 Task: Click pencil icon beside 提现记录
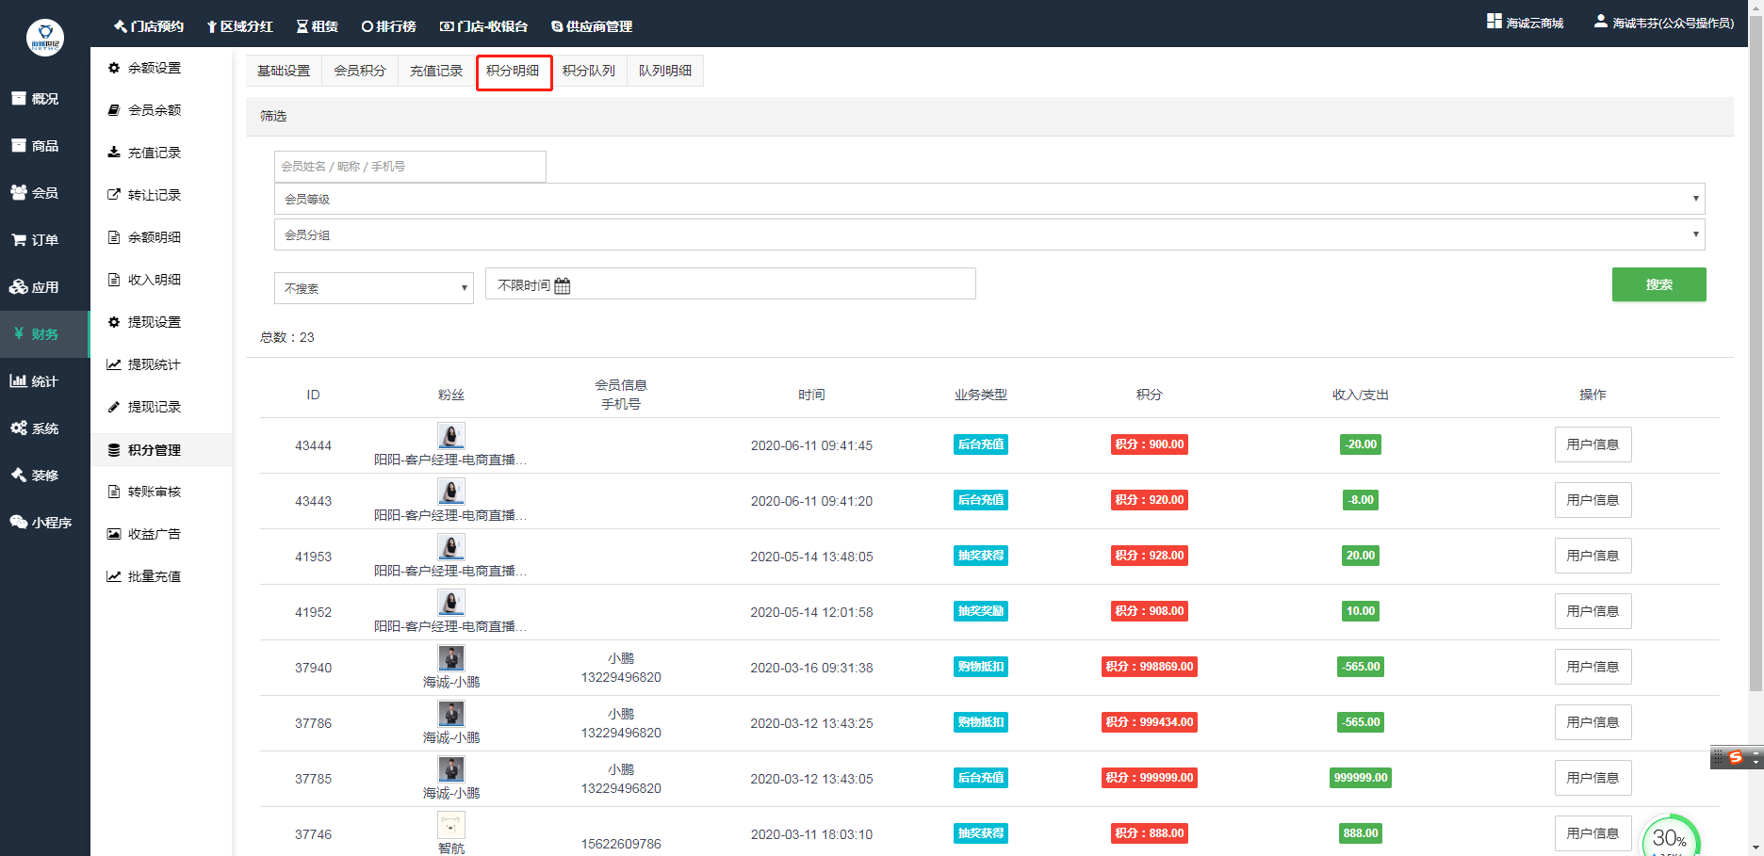(x=114, y=407)
